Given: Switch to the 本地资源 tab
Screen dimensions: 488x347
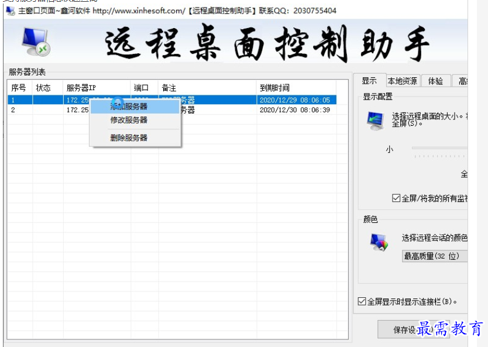Looking at the screenshot, I should pyautogui.click(x=403, y=81).
